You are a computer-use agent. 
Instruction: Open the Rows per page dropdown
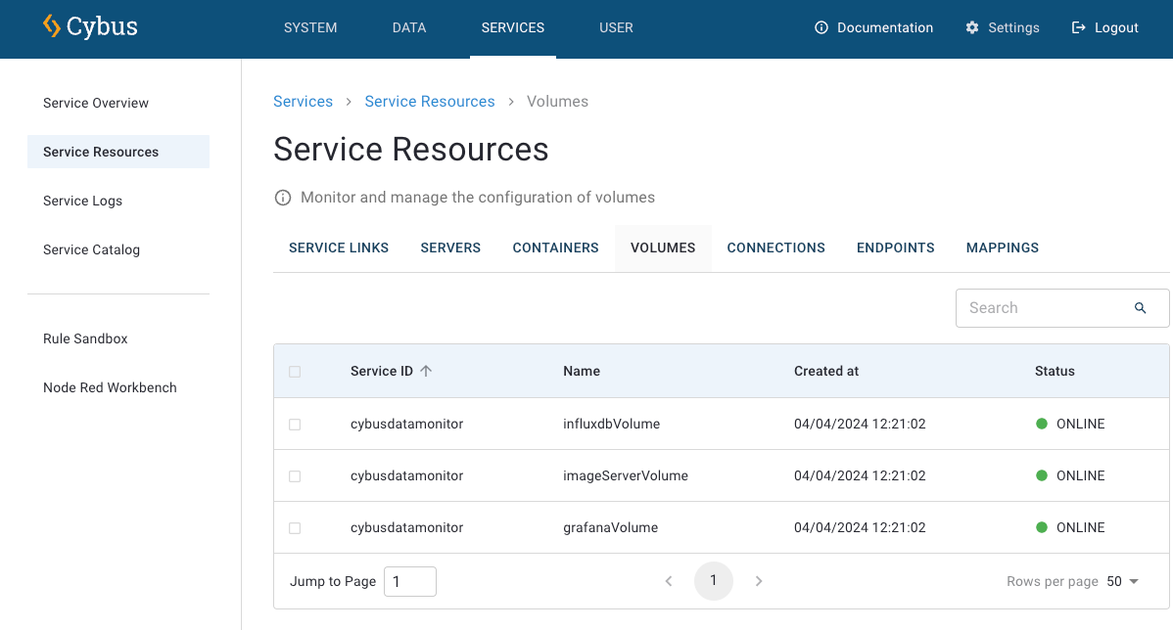click(1123, 581)
